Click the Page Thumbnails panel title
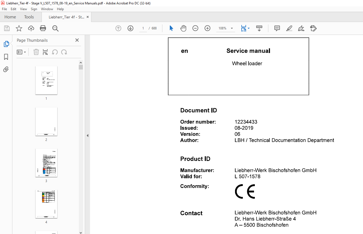This screenshot has height=234, width=363. point(32,40)
